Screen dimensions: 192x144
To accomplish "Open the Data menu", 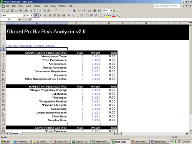I will (x=53, y=6).
